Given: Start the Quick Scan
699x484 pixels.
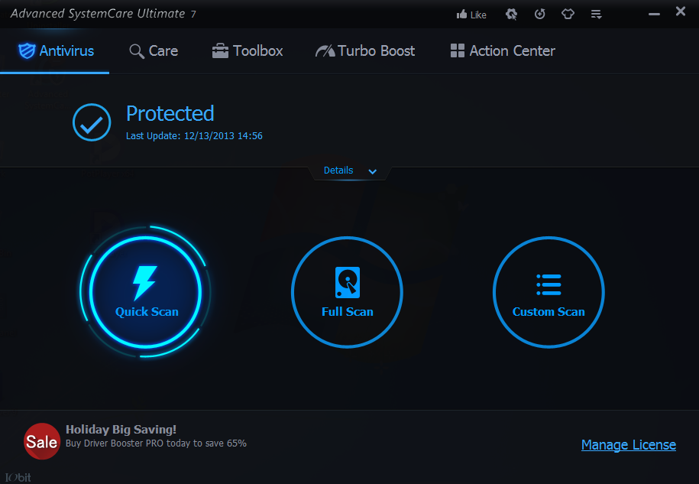Looking at the screenshot, I should 145,292.
